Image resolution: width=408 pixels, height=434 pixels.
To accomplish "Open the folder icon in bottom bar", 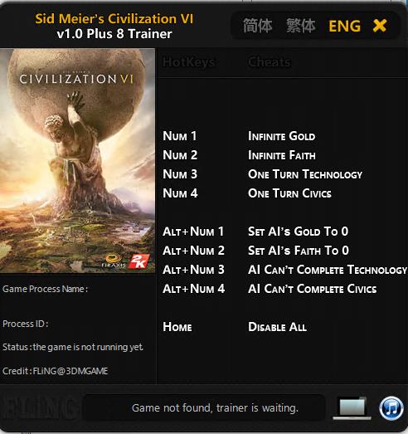I will (x=352, y=408).
